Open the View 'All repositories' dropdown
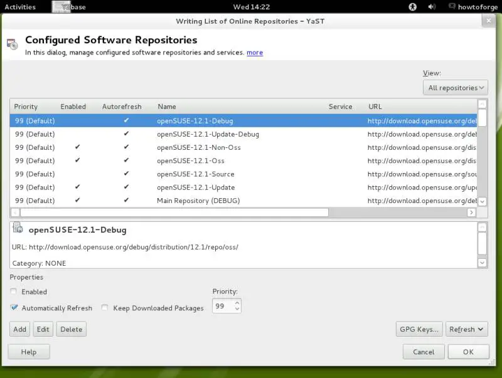 click(456, 88)
